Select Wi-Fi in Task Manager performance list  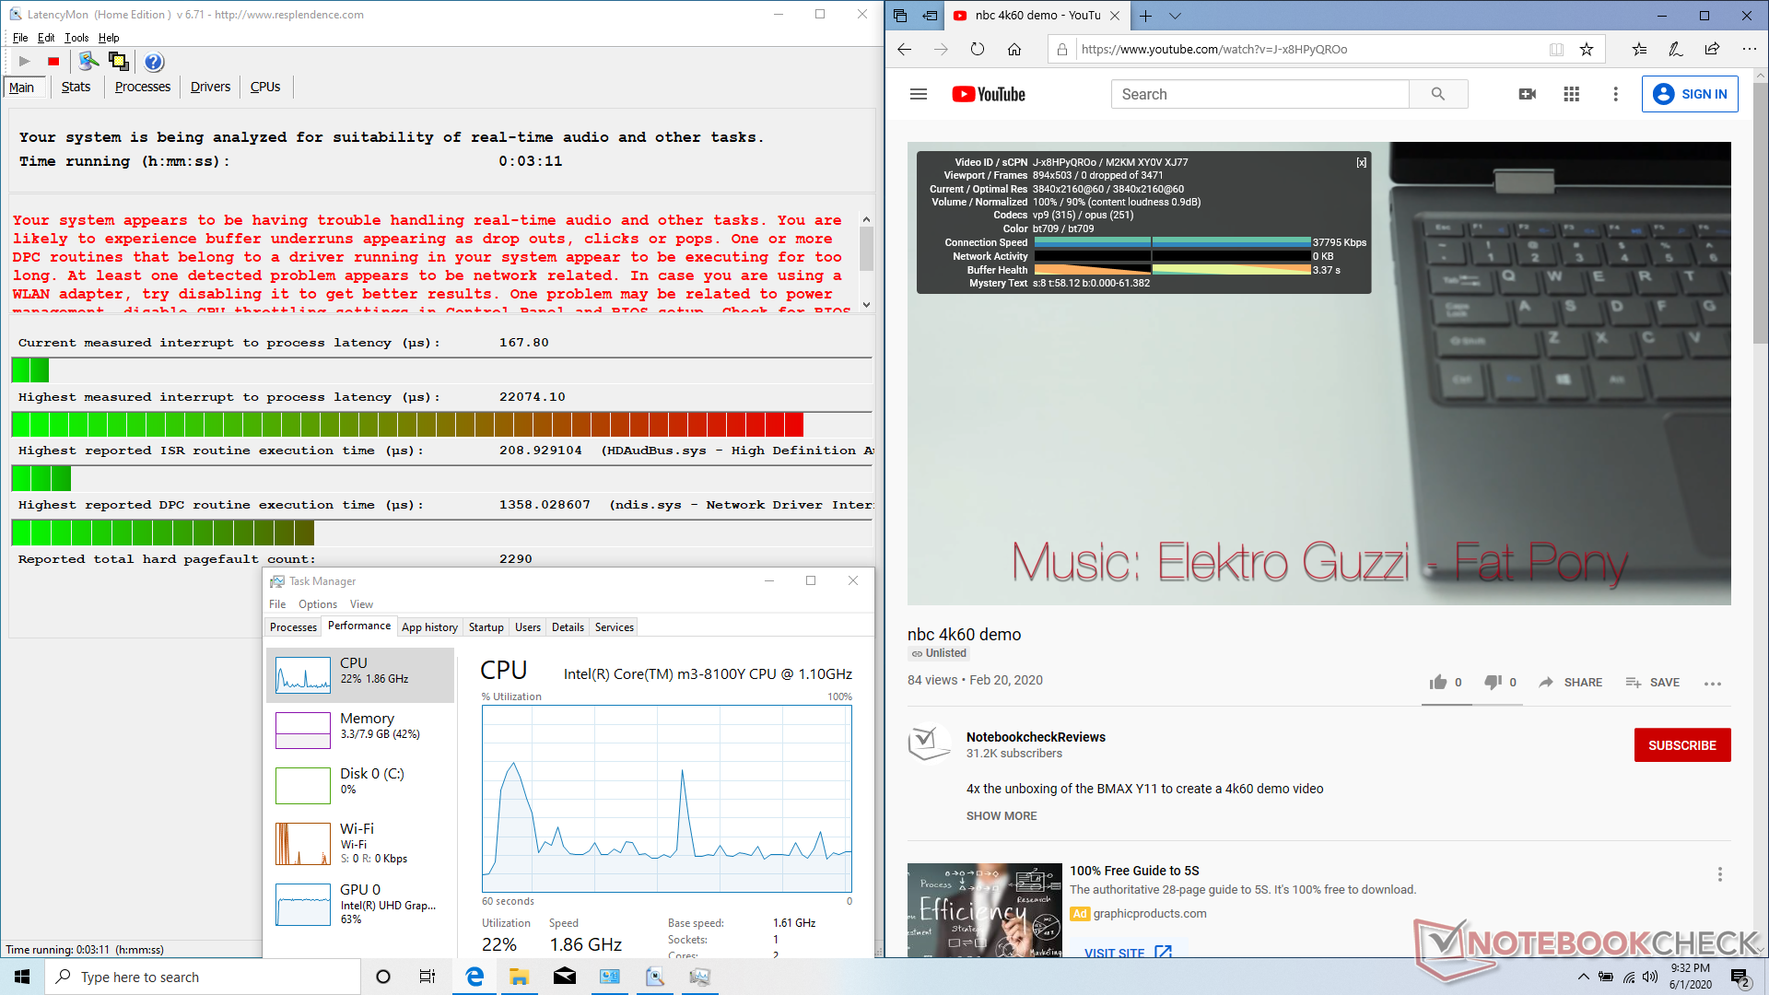click(360, 842)
